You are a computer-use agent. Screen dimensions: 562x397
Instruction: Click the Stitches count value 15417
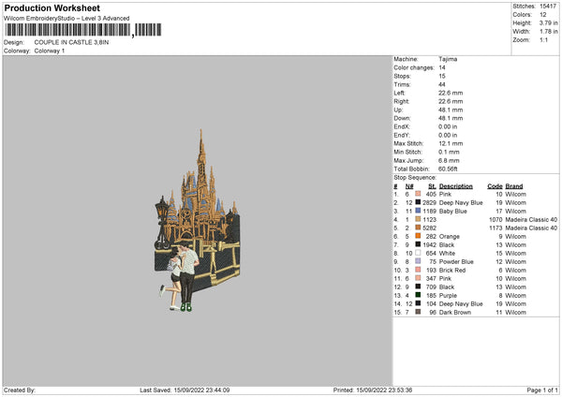549,7
